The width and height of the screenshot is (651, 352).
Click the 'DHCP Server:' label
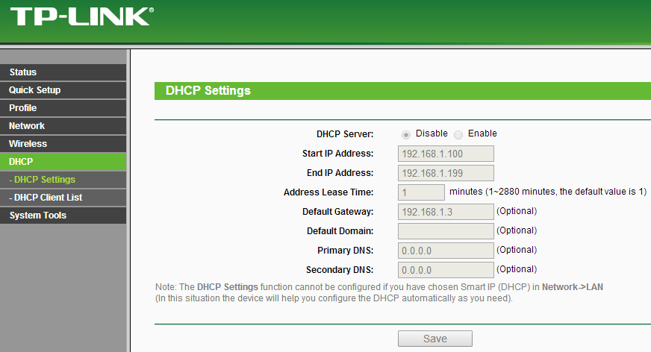345,134
